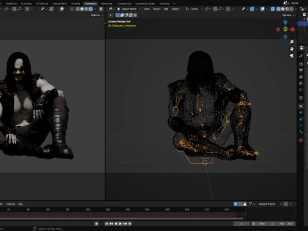Enable solid shading in right viewport

coord(283,9)
